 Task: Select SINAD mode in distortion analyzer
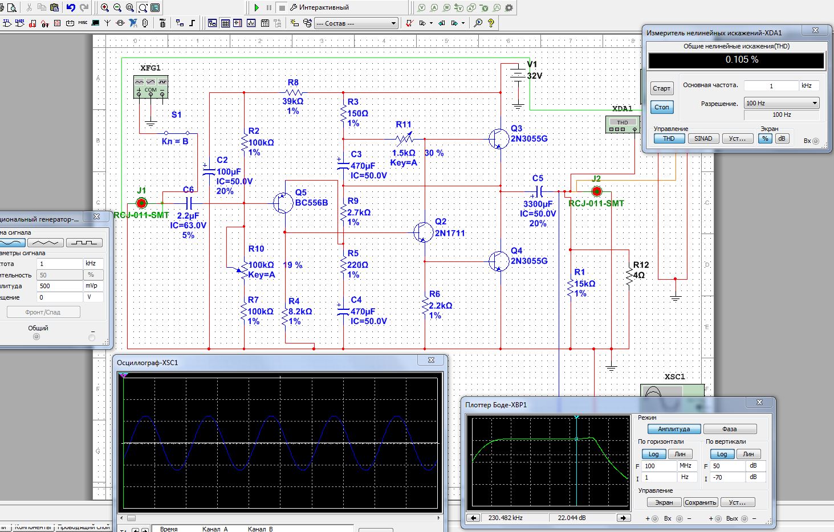click(x=703, y=138)
